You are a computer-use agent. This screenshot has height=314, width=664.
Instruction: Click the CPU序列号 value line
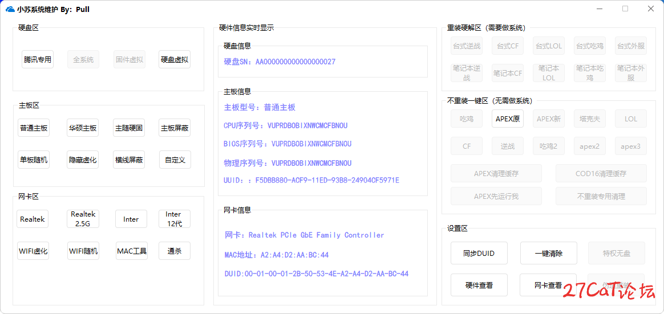[x=285, y=126]
